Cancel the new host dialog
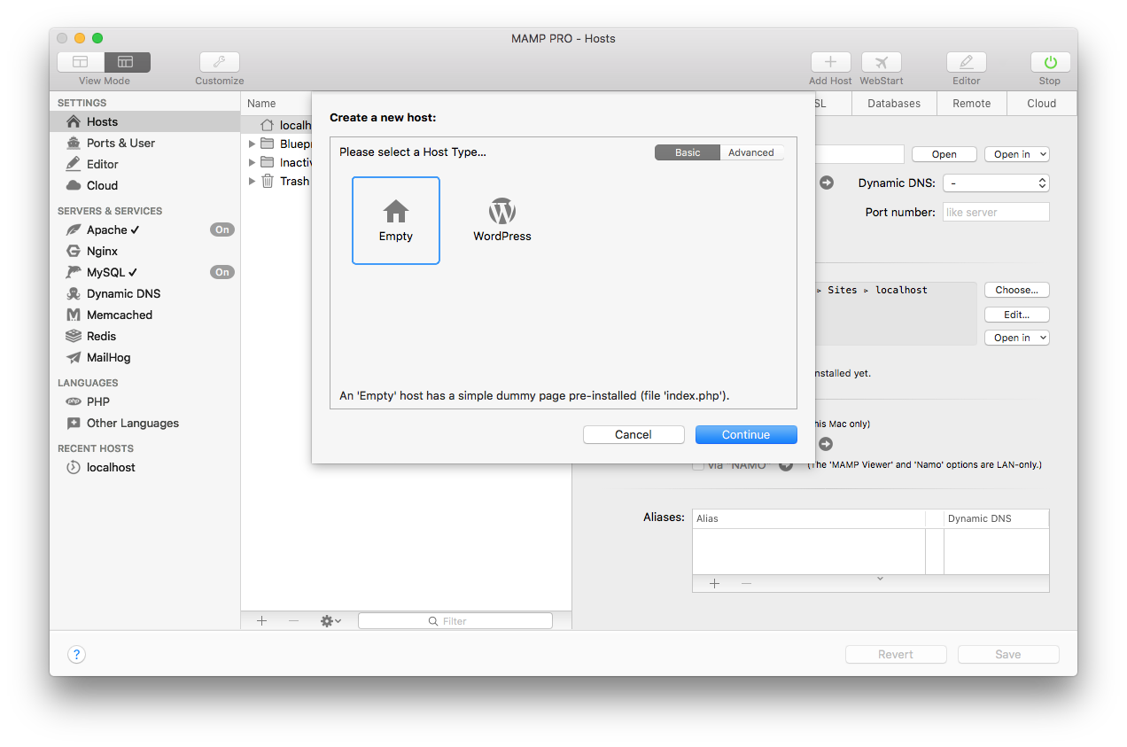This screenshot has width=1127, height=747. coord(633,434)
